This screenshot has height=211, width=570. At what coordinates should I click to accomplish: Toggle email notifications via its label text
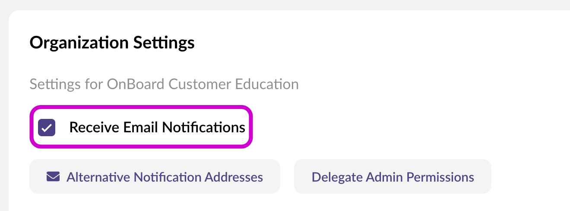(x=157, y=128)
